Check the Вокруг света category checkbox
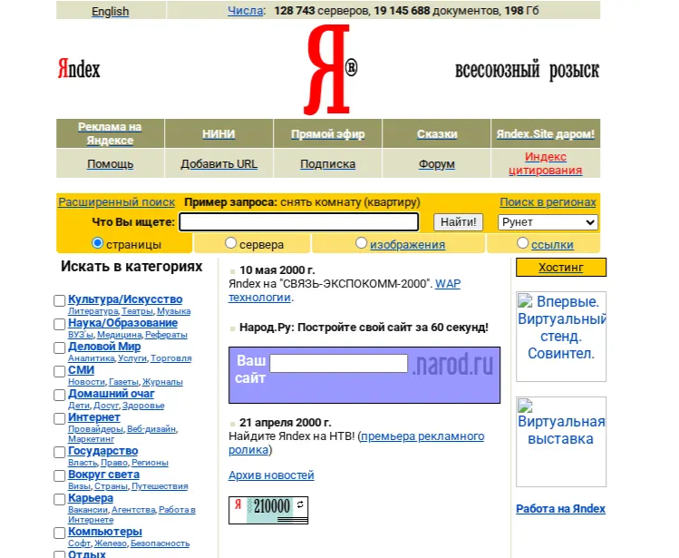679x558 pixels. 59,475
